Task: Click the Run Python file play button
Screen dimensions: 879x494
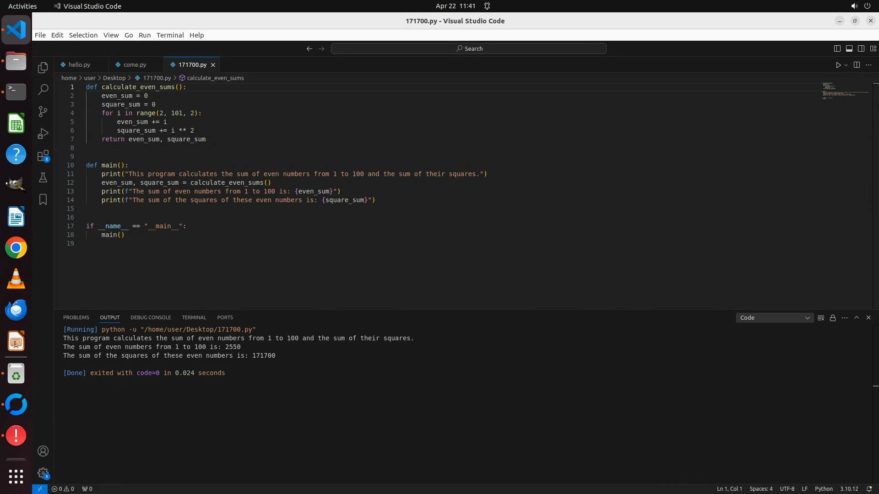Action: [838, 65]
